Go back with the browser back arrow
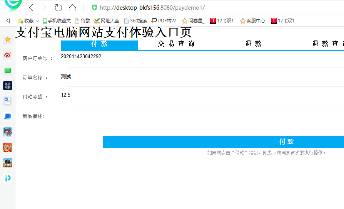Viewport: 344px width, 209px height. point(31,8)
